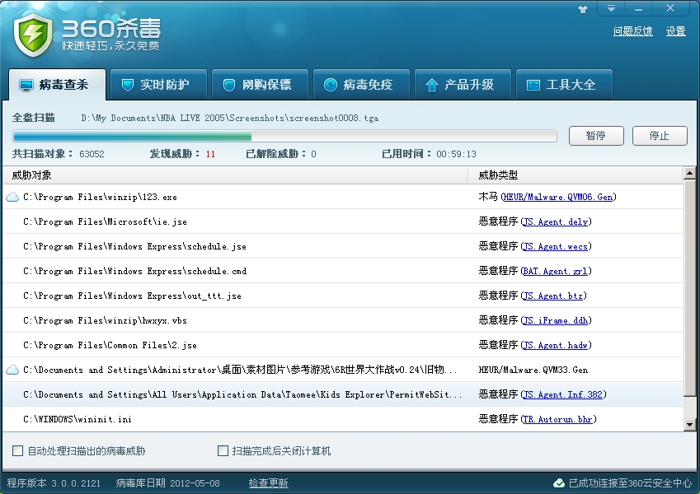Open the HEUR/Malware.QVM06.Gen threat link
Screen dimensions: 700x494
pyautogui.click(x=558, y=197)
